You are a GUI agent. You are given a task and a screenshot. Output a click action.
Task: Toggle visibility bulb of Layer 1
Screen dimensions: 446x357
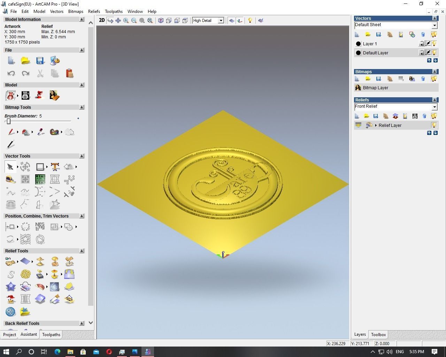pyautogui.click(x=434, y=44)
